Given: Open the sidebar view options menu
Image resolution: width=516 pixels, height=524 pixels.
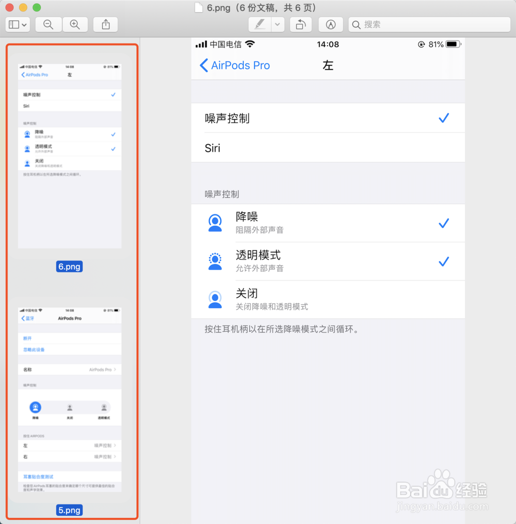Looking at the screenshot, I should (x=18, y=24).
